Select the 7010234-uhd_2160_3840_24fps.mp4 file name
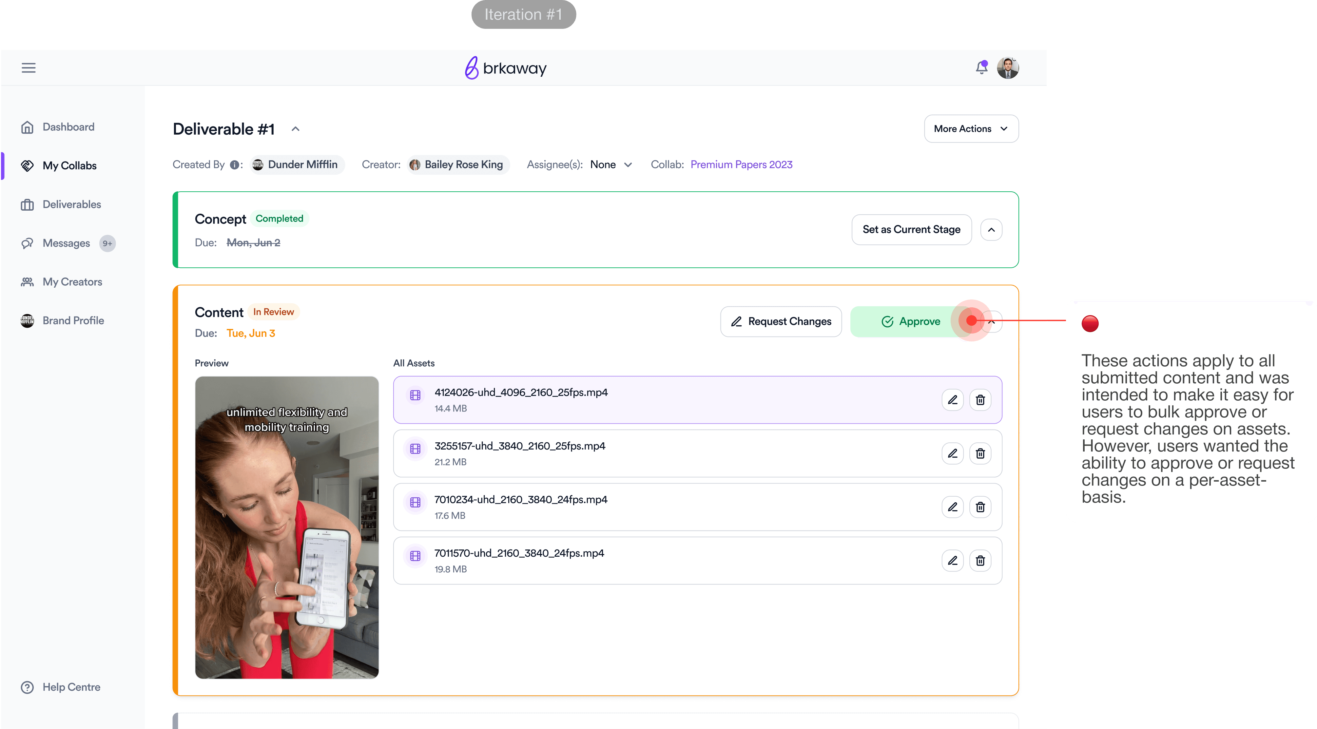This screenshot has height=729, width=1317. tap(521, 500)
